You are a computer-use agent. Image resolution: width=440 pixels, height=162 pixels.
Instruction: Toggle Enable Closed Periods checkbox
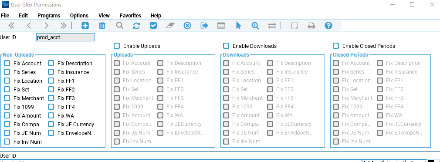[336, 46]
